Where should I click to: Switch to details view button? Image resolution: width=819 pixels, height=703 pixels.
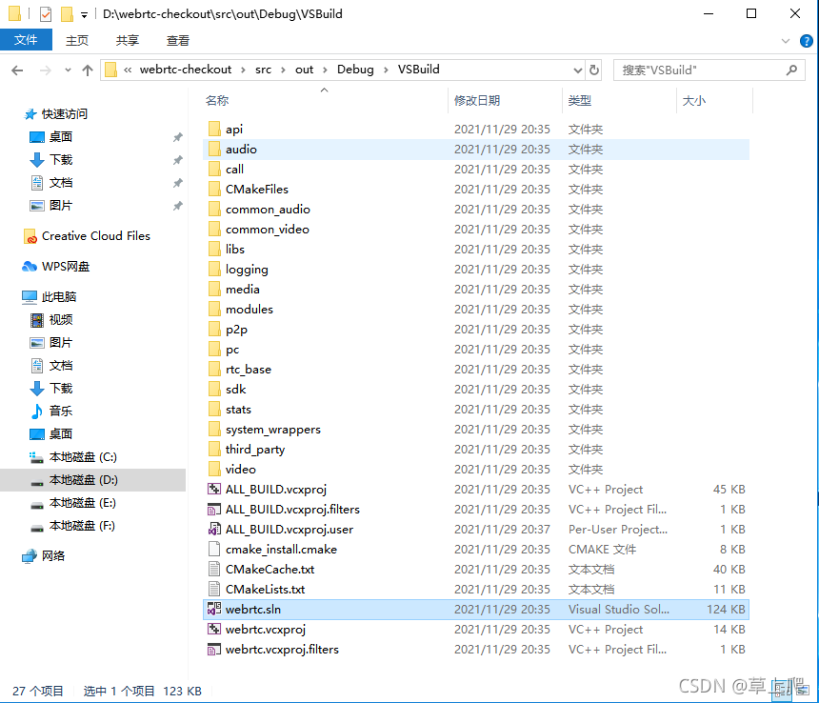[782, 691]
